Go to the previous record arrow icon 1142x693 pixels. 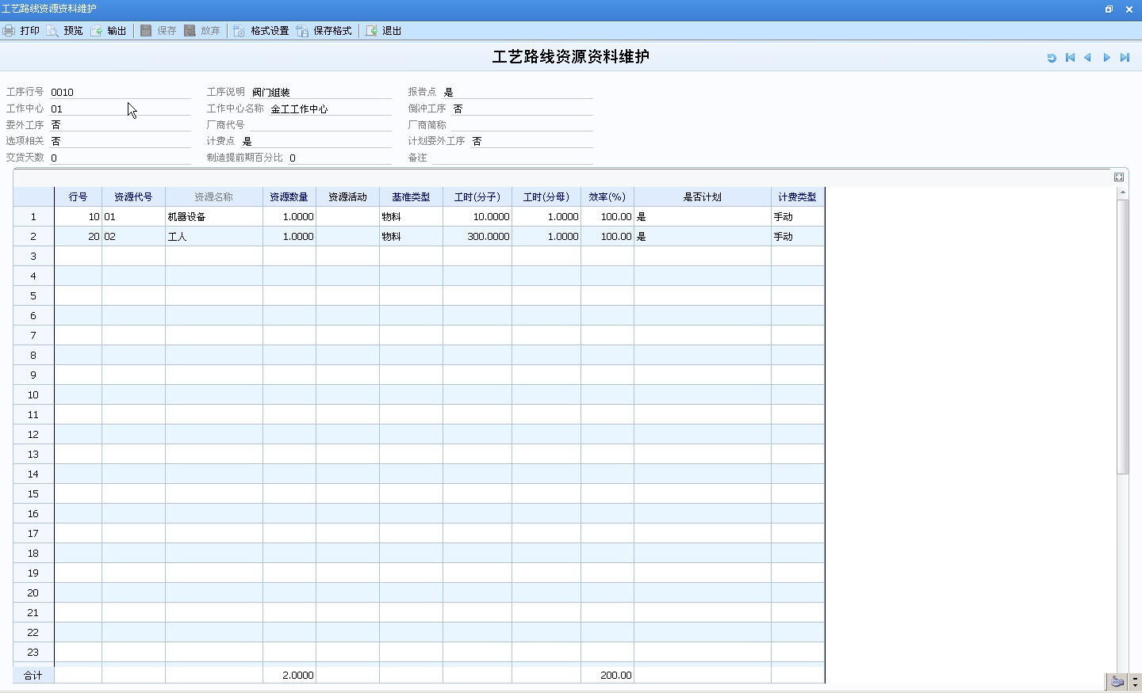[x=1088, y=58]
